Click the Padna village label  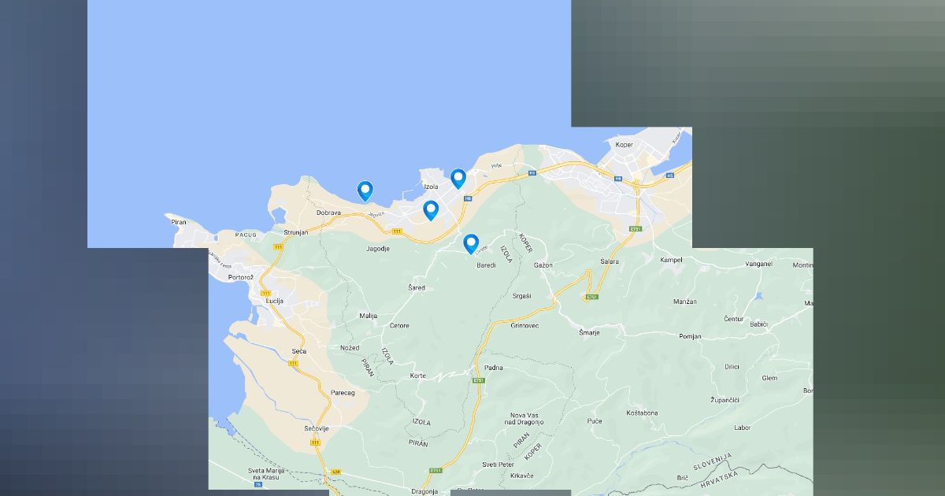click(x=494, y=368)
